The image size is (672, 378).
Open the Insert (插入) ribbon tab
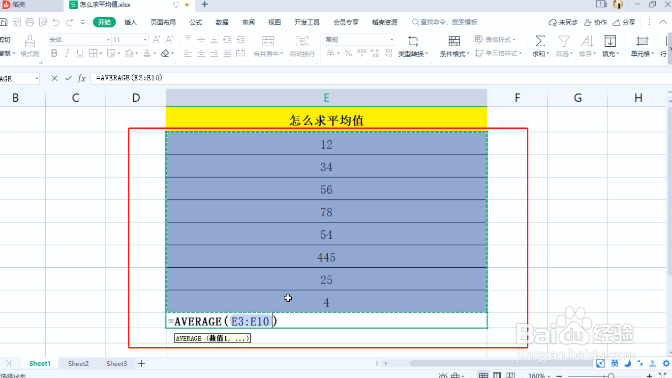pos(130,22)
